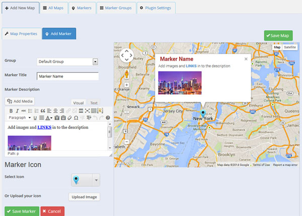Switch map to Satellite view

(x=290, y=47)
